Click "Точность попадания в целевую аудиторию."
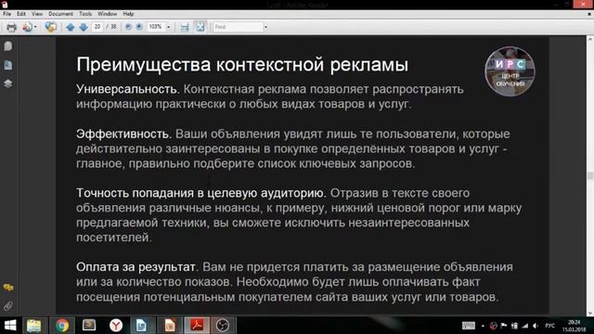The height and width of the screenshot is (334, 594). point(201,193)
